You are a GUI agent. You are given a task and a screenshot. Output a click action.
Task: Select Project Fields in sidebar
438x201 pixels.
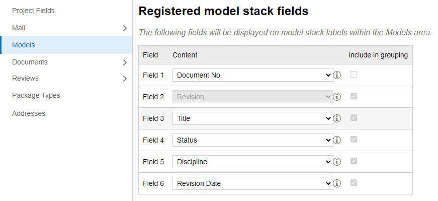(x=33, y=11)
